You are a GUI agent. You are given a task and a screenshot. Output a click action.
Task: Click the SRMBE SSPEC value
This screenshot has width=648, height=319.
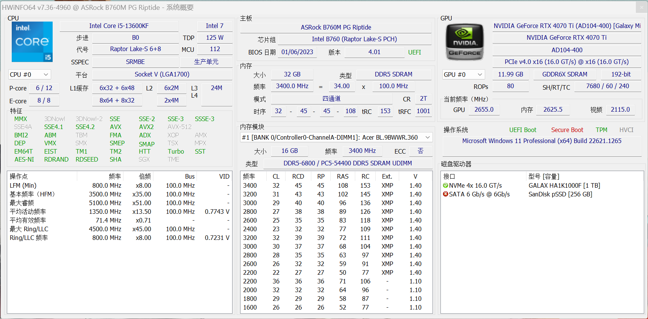[x=136, y=62]
